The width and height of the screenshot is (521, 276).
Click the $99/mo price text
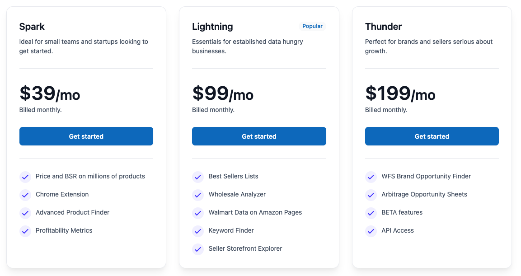(x=223, y=94)
